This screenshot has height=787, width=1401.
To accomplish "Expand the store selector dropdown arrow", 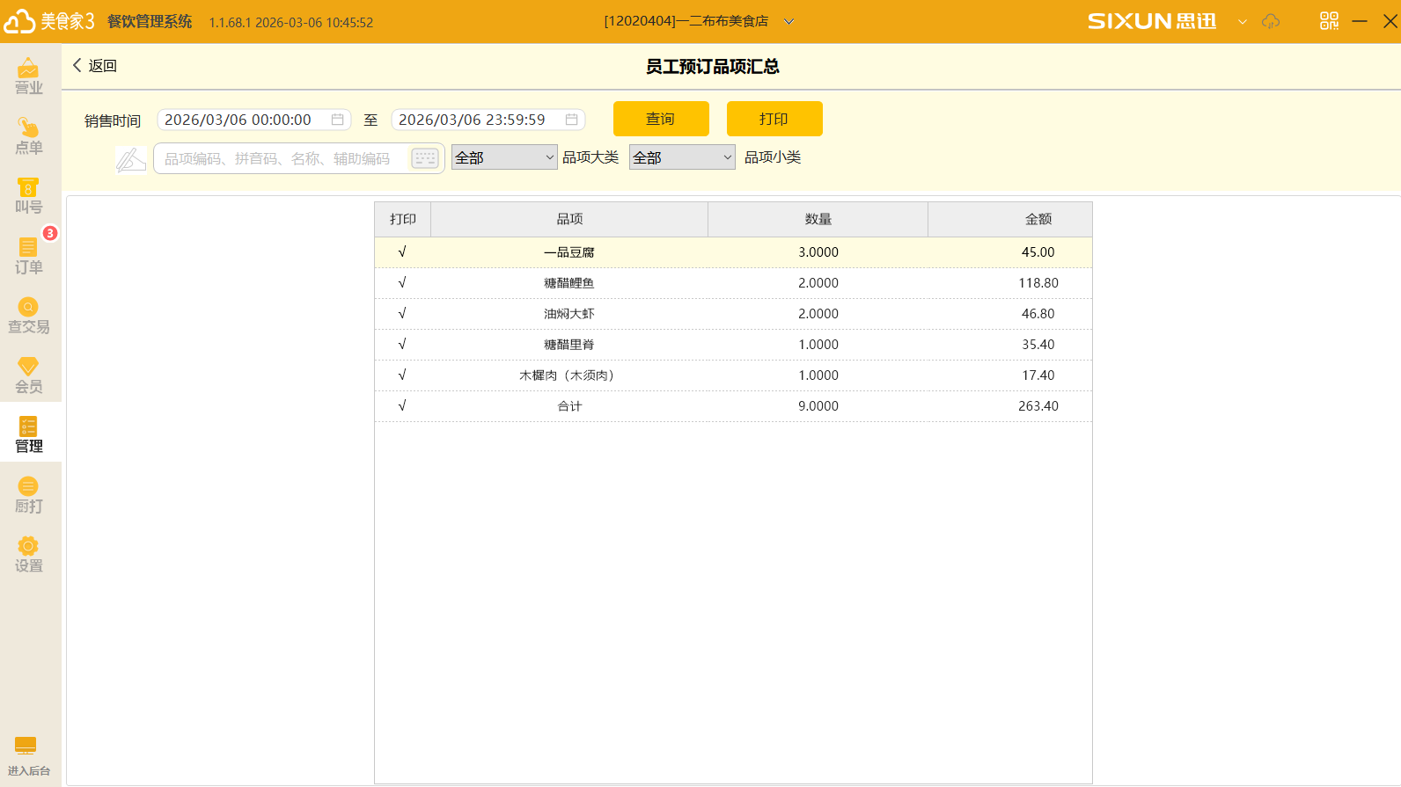I will (x=789, y=22).
